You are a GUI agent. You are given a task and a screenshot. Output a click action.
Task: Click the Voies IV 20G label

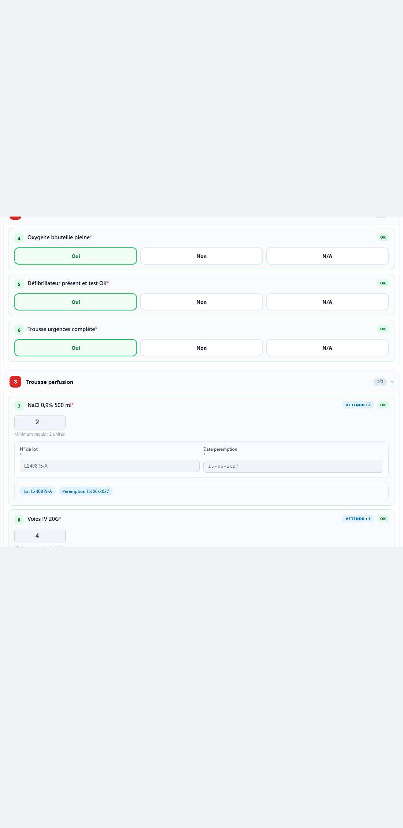coord(43,519)
